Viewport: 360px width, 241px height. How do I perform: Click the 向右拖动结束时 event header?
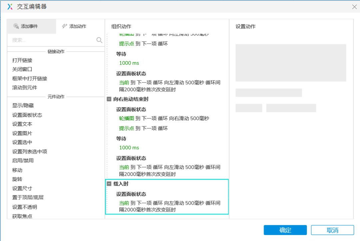pyautogui.click(x=131, y=99)
